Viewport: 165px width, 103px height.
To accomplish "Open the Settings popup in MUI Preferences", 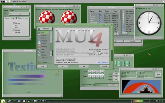I will (45, 29).
